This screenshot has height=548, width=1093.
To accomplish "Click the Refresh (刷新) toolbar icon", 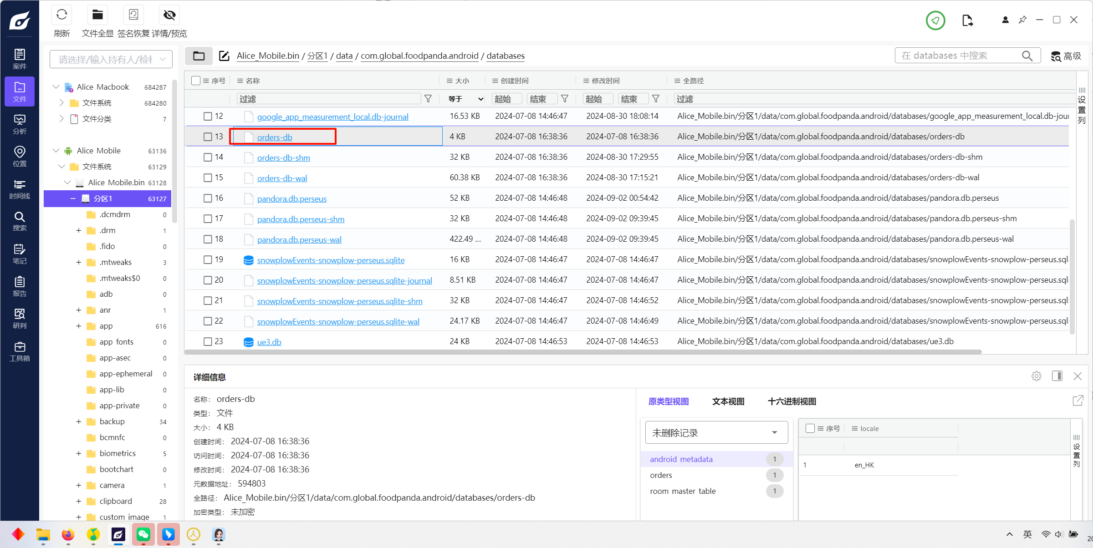I will (61, 15).
